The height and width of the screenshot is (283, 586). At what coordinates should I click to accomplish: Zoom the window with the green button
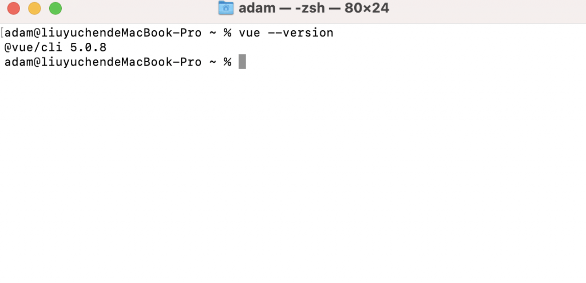56,8
